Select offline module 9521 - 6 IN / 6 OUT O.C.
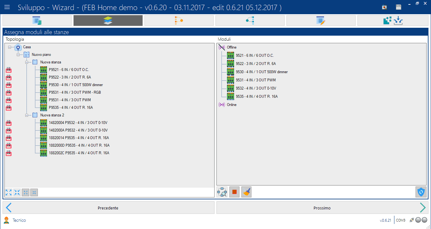 click(255, 56)
